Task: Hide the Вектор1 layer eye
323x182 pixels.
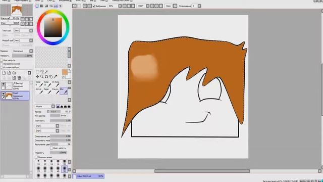Action: 3,84
